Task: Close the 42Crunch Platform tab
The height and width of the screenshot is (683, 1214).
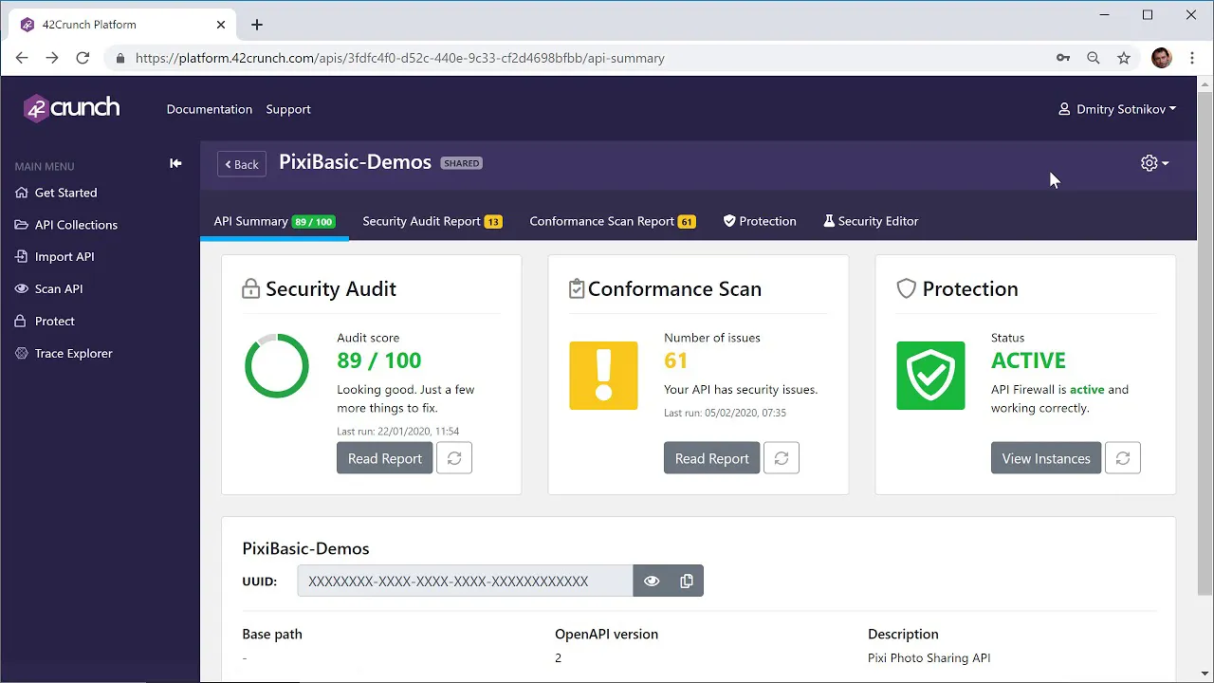Action: [x=221, y=25]
